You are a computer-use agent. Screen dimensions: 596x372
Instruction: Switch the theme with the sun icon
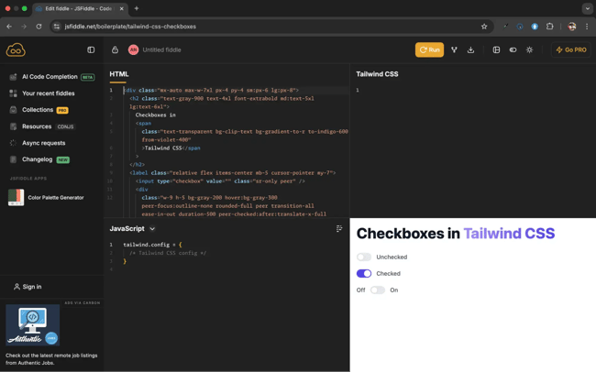point(529,50)
